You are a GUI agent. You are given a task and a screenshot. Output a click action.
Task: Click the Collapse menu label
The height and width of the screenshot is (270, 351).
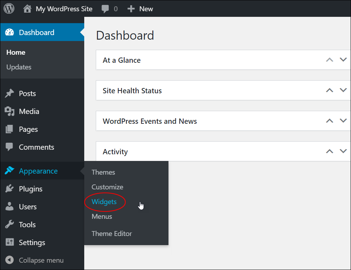point(41,261)
